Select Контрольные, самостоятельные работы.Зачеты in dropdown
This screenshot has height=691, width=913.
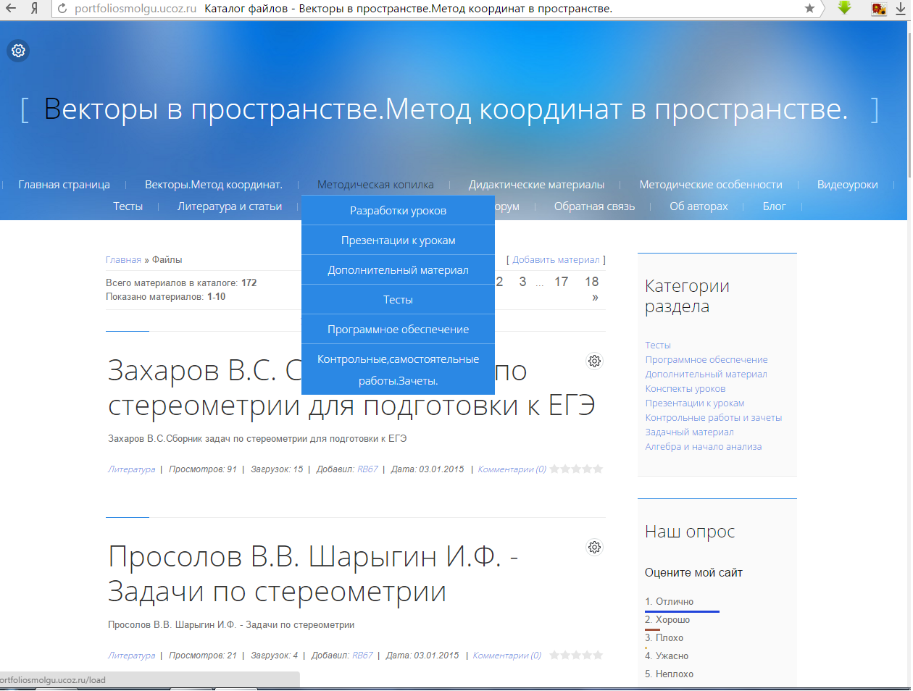398,369
